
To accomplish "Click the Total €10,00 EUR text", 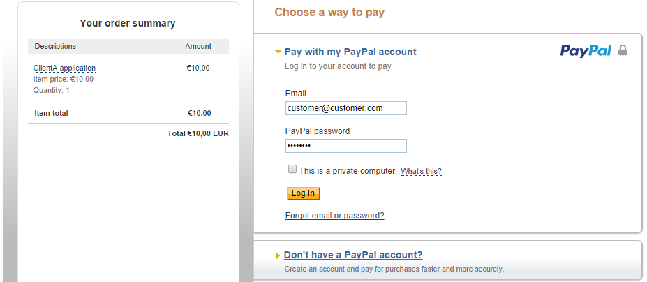I will [x=198, y=134].
